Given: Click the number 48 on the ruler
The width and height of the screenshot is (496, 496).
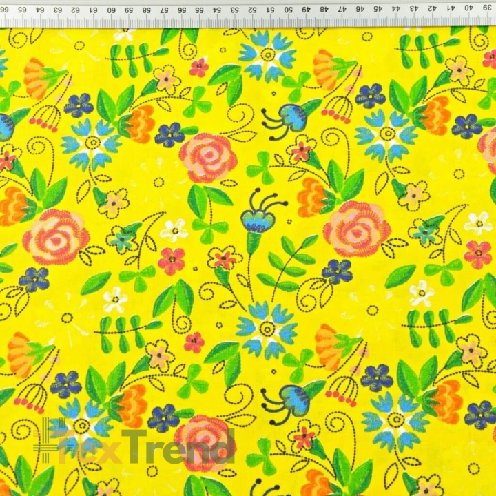Looking at the screenshot, I should (x=324, y=9).
